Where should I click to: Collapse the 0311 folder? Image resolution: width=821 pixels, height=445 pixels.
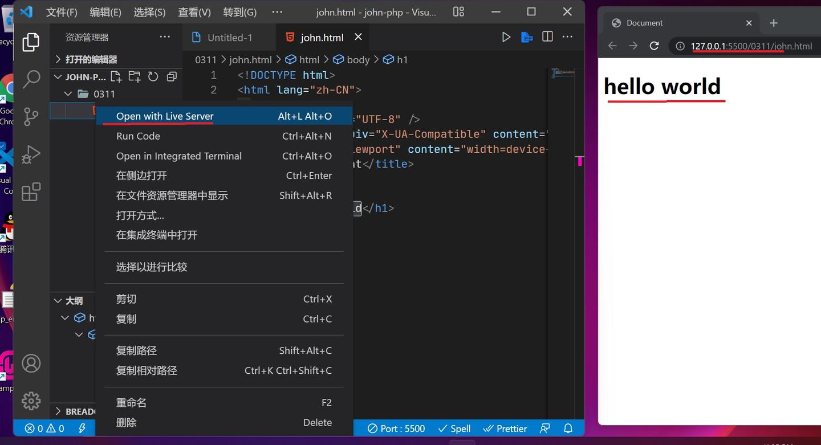click(67, 93)
